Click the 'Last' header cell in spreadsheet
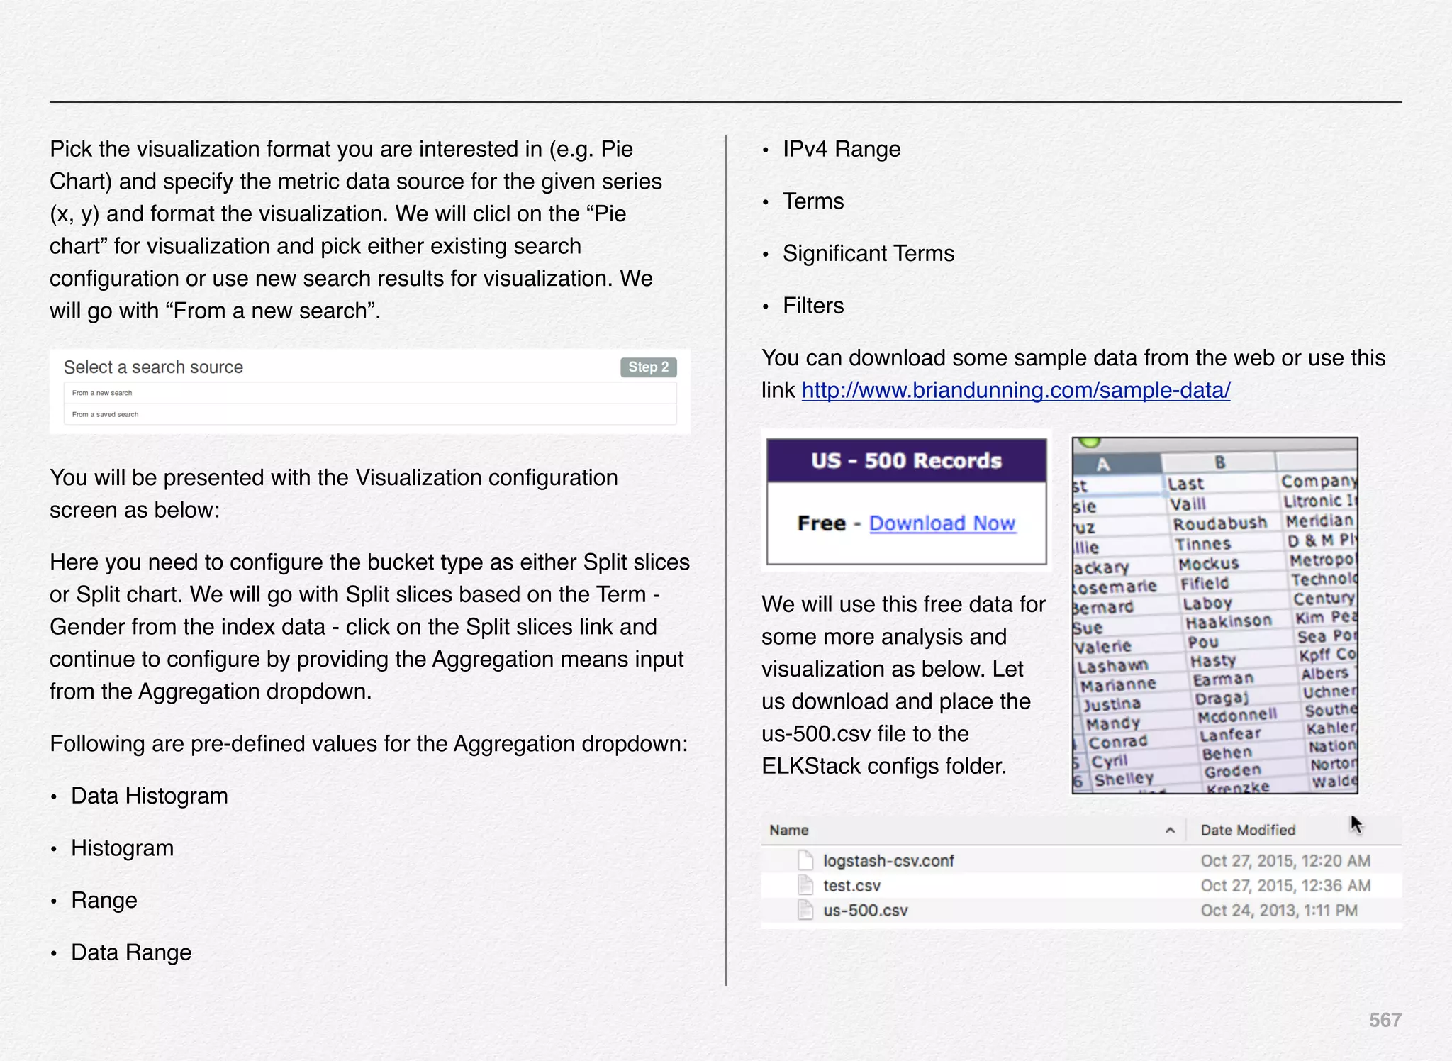 coord(1185,484)
